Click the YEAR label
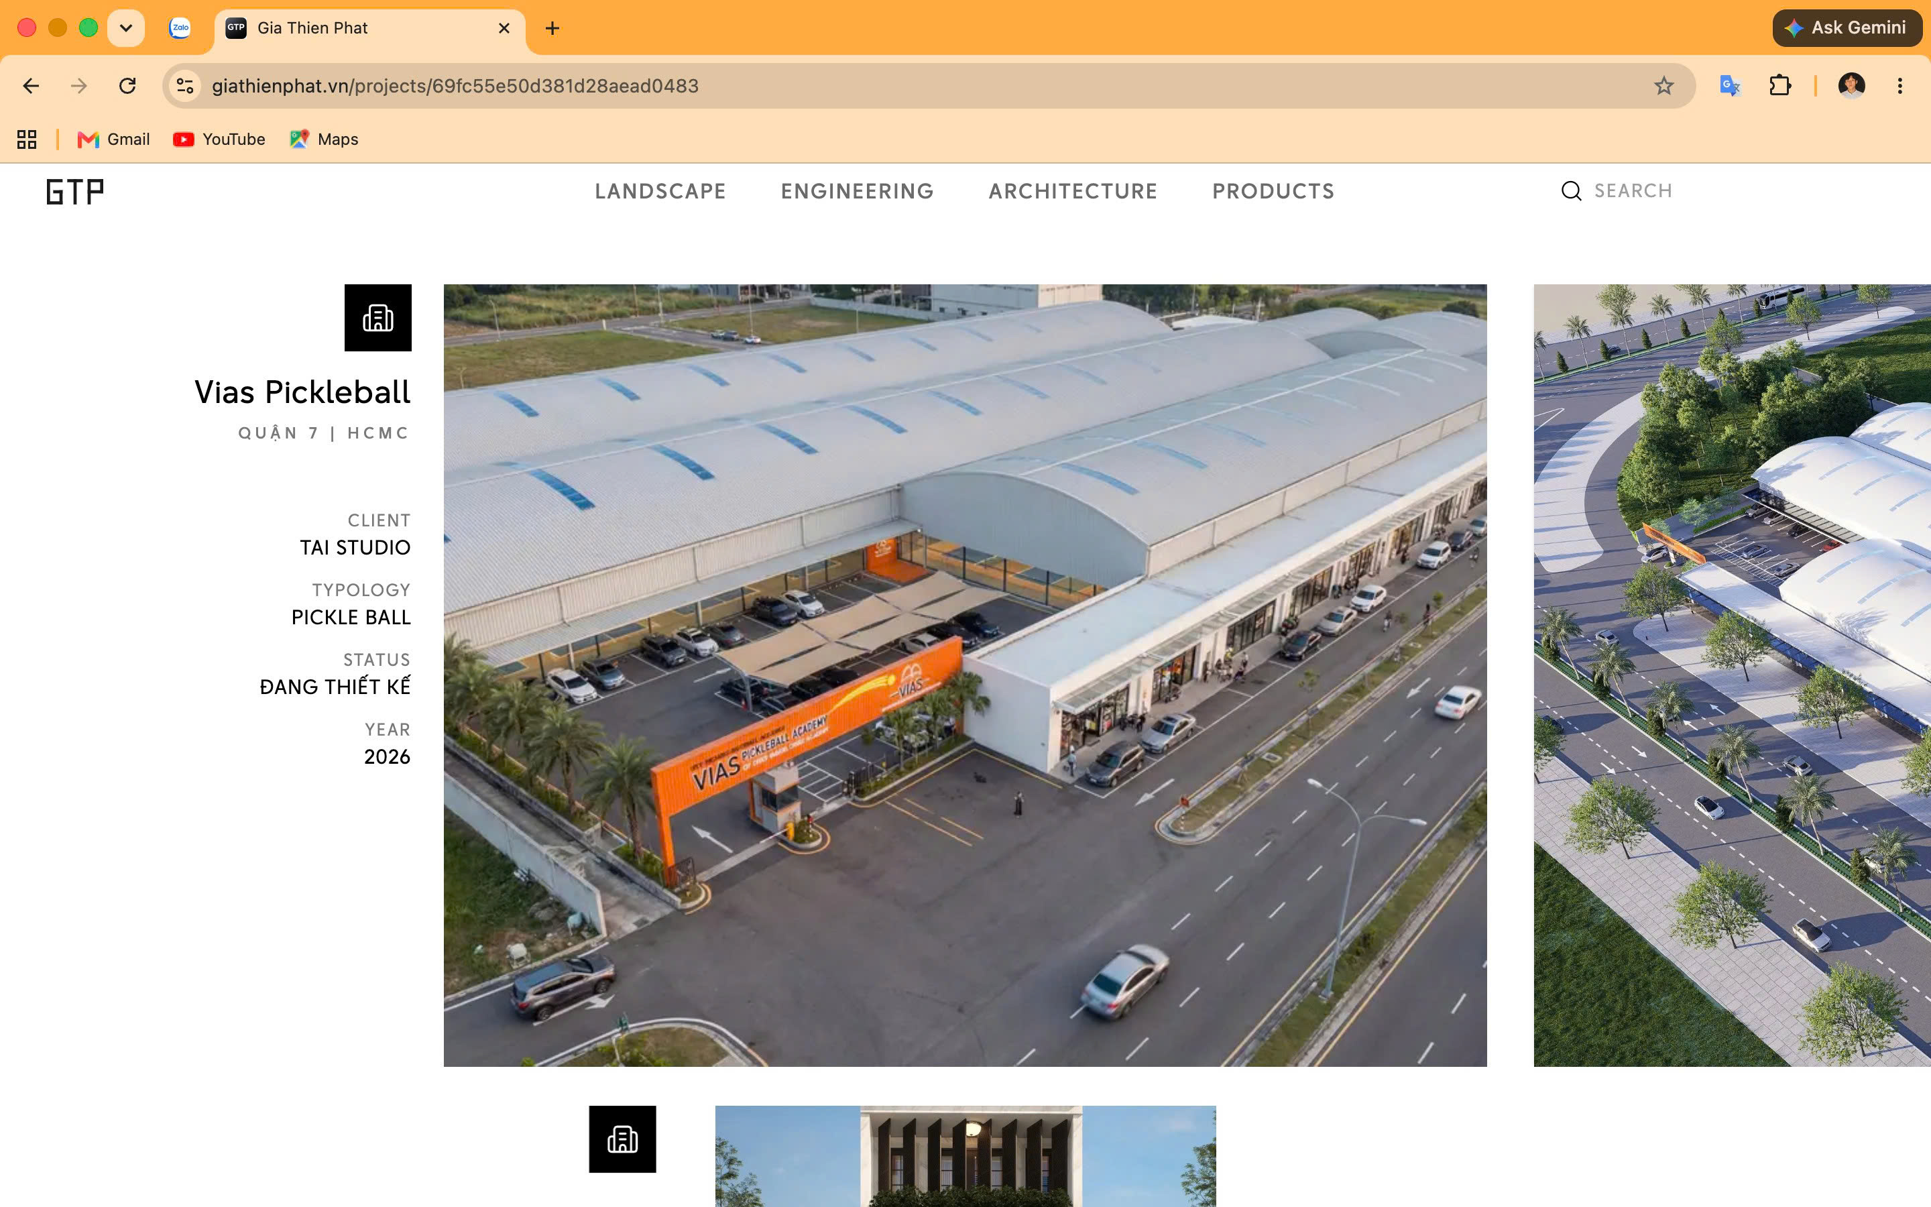The width and height of the screenshot is (1931, 1207). point(388,730)
